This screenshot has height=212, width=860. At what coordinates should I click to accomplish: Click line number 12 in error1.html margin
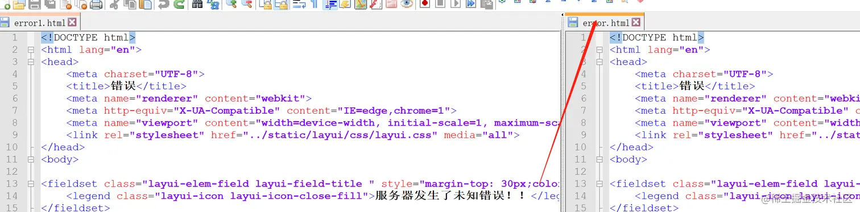[11, 172]
